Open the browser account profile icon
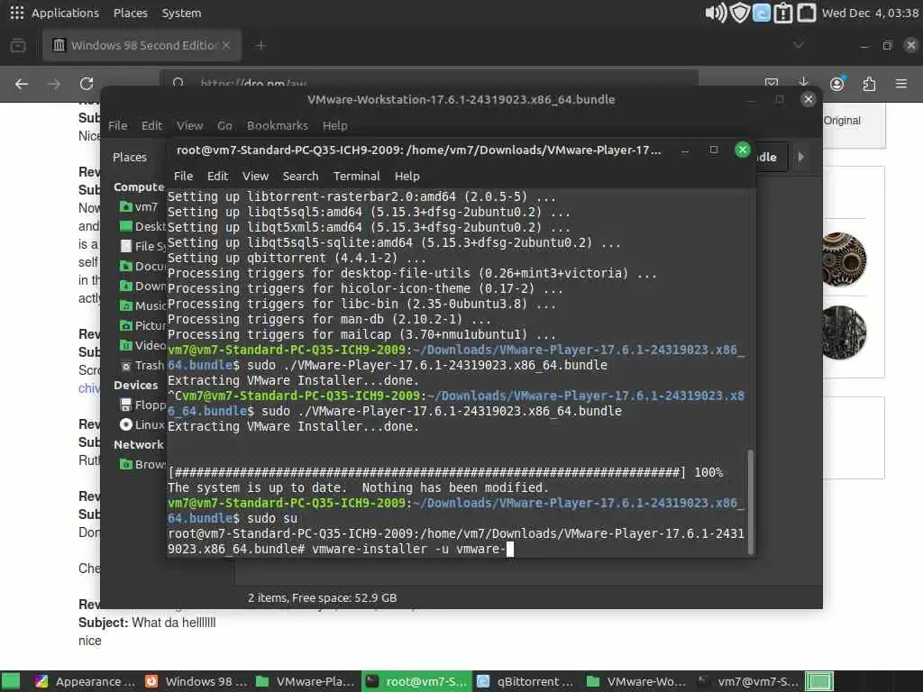 pyautogui.click(x=836, y=84)
